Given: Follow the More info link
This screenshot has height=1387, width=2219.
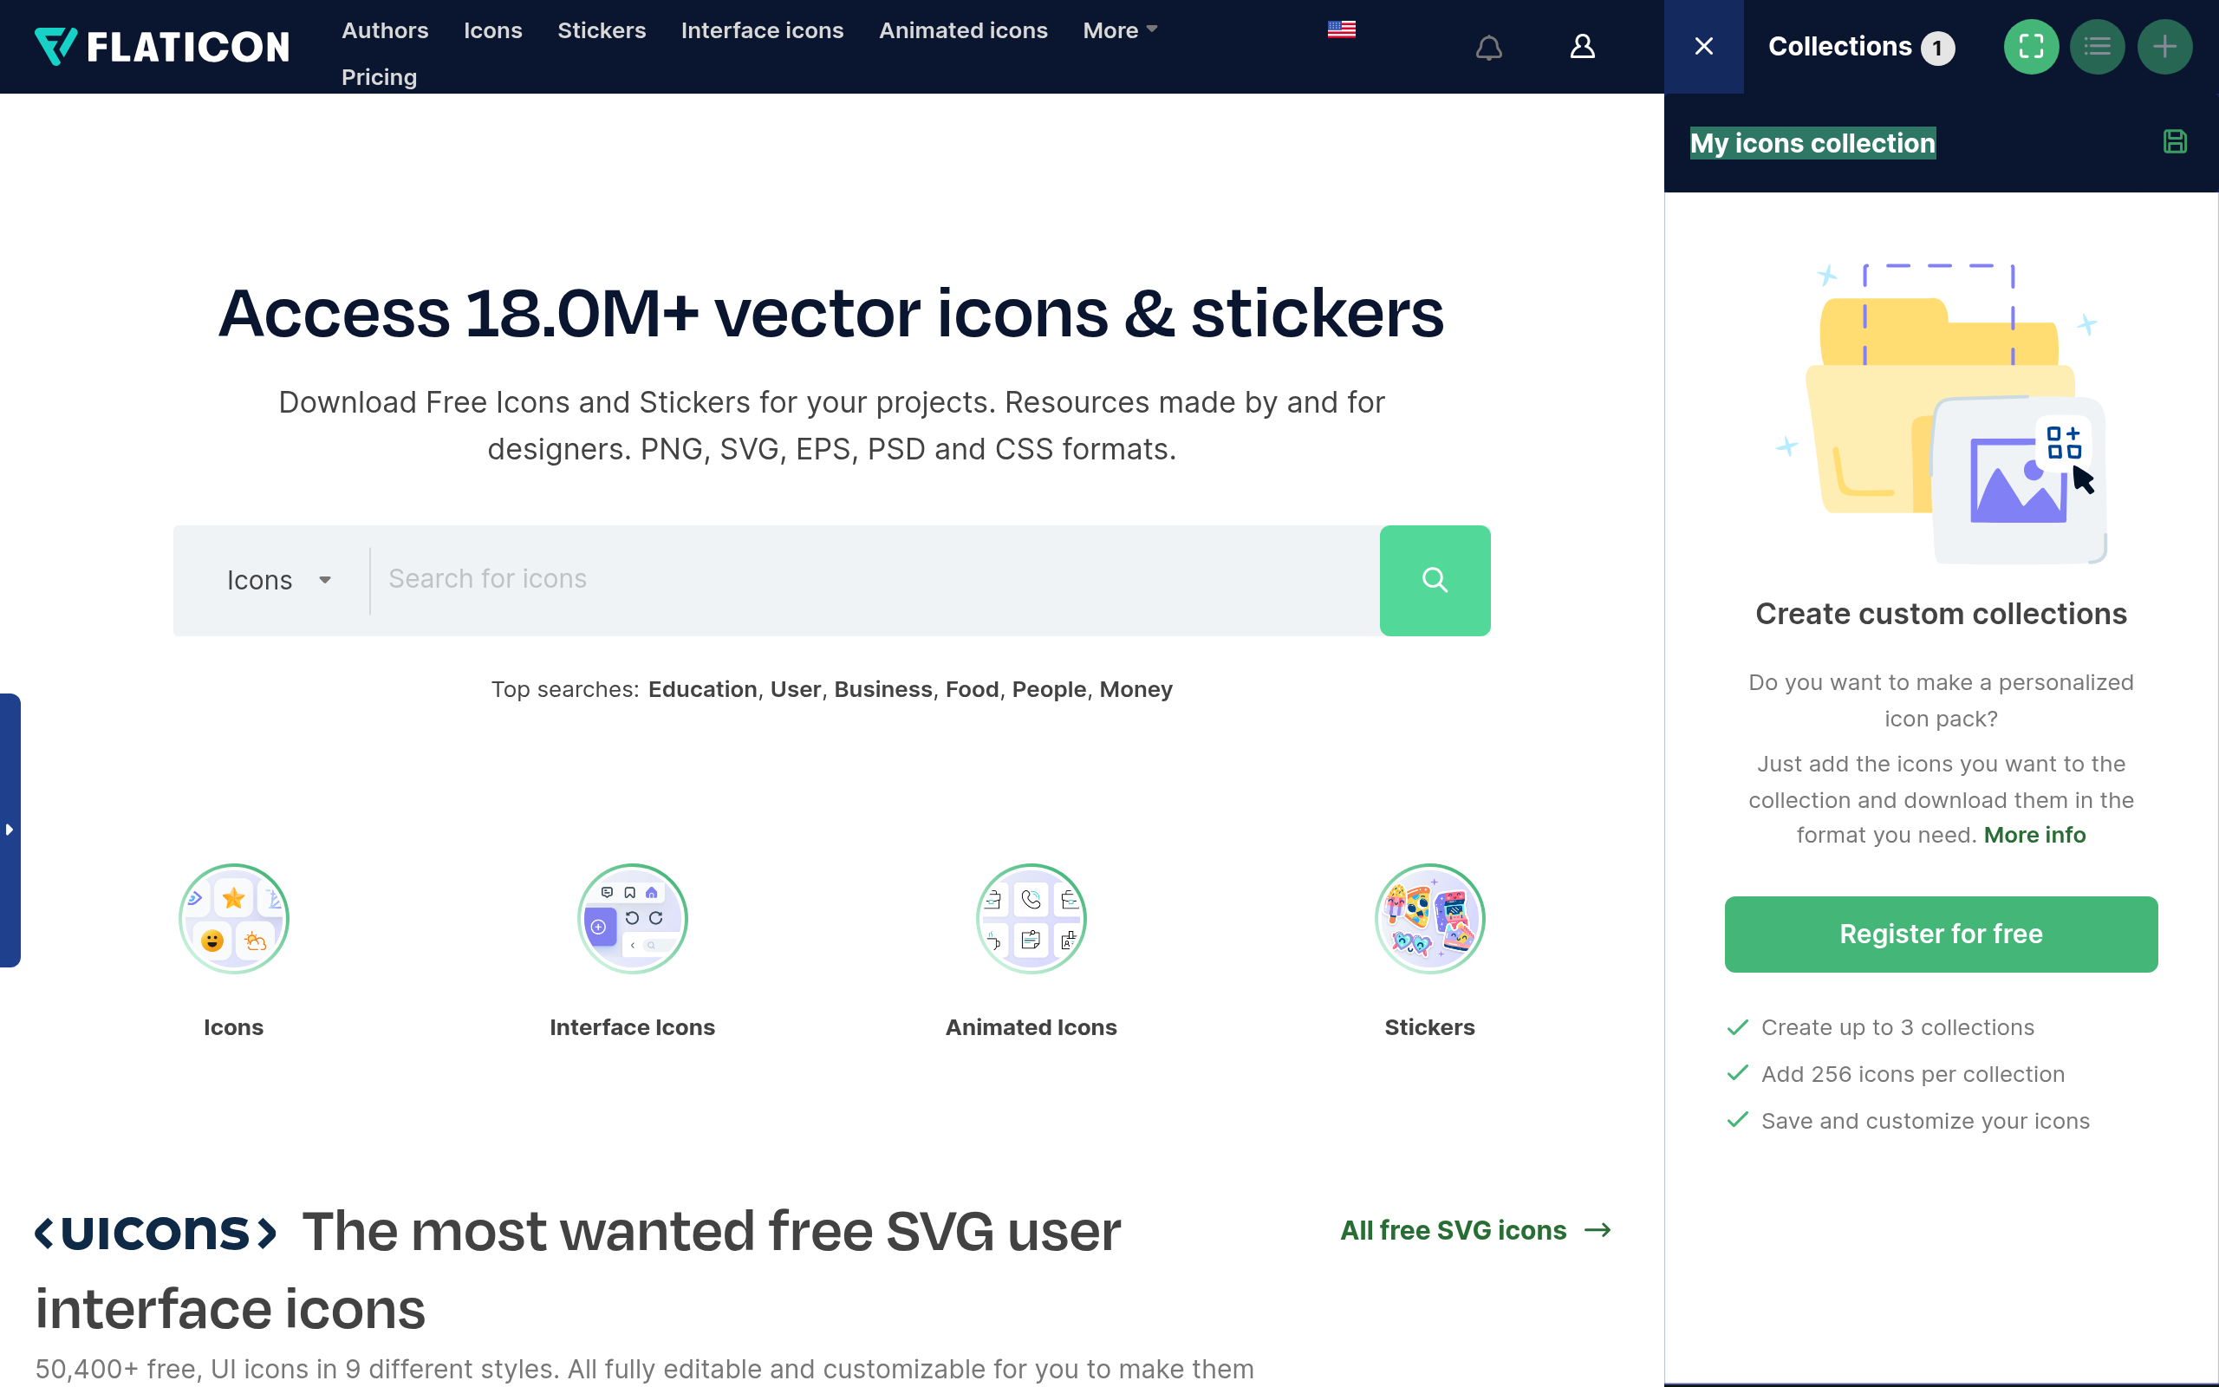Looking at the screenshot, I should (2034, 835).
